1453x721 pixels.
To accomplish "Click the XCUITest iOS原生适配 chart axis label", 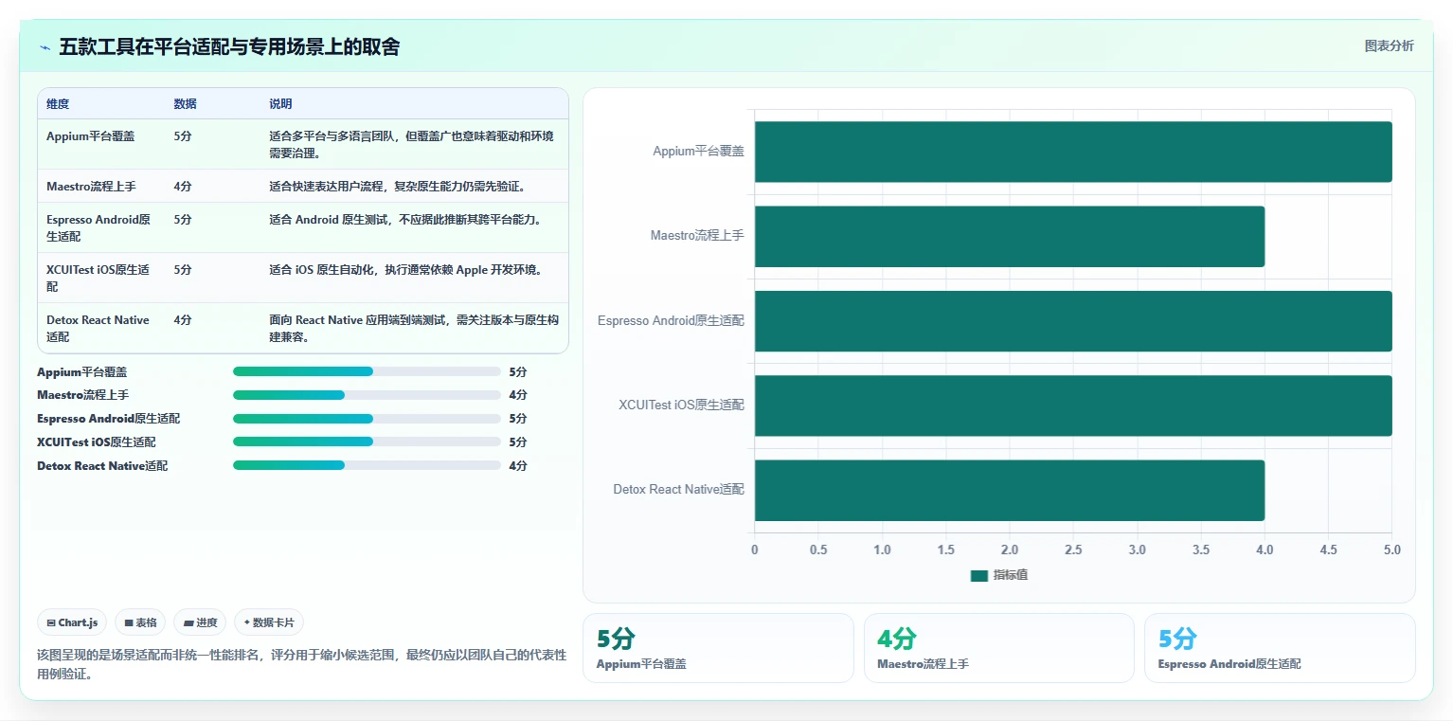I will (682, 406).
